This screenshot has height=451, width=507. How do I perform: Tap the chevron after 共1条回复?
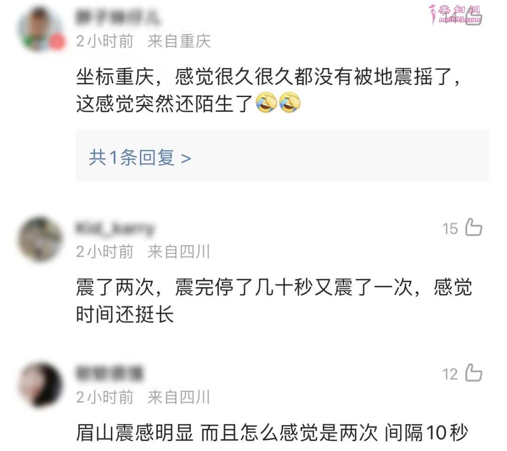(x=186, y=159)
